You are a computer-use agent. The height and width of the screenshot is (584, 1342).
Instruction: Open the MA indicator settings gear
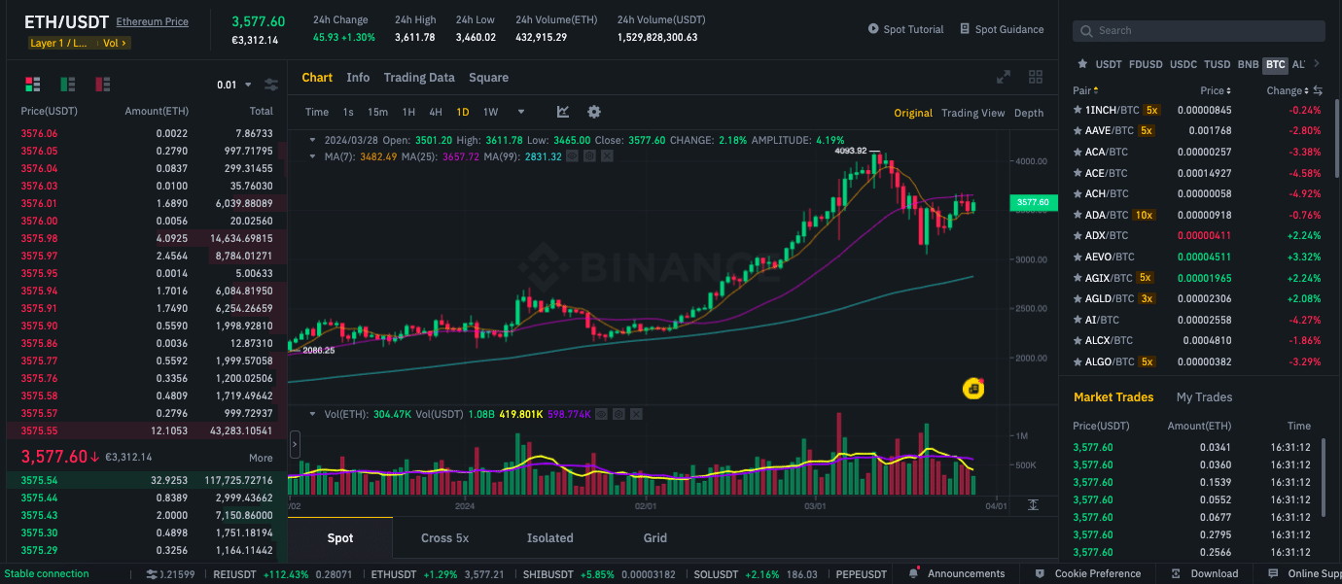coord(590,156)
